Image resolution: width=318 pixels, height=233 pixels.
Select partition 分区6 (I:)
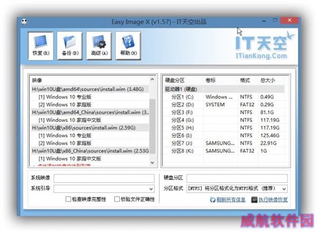(181, 135)
